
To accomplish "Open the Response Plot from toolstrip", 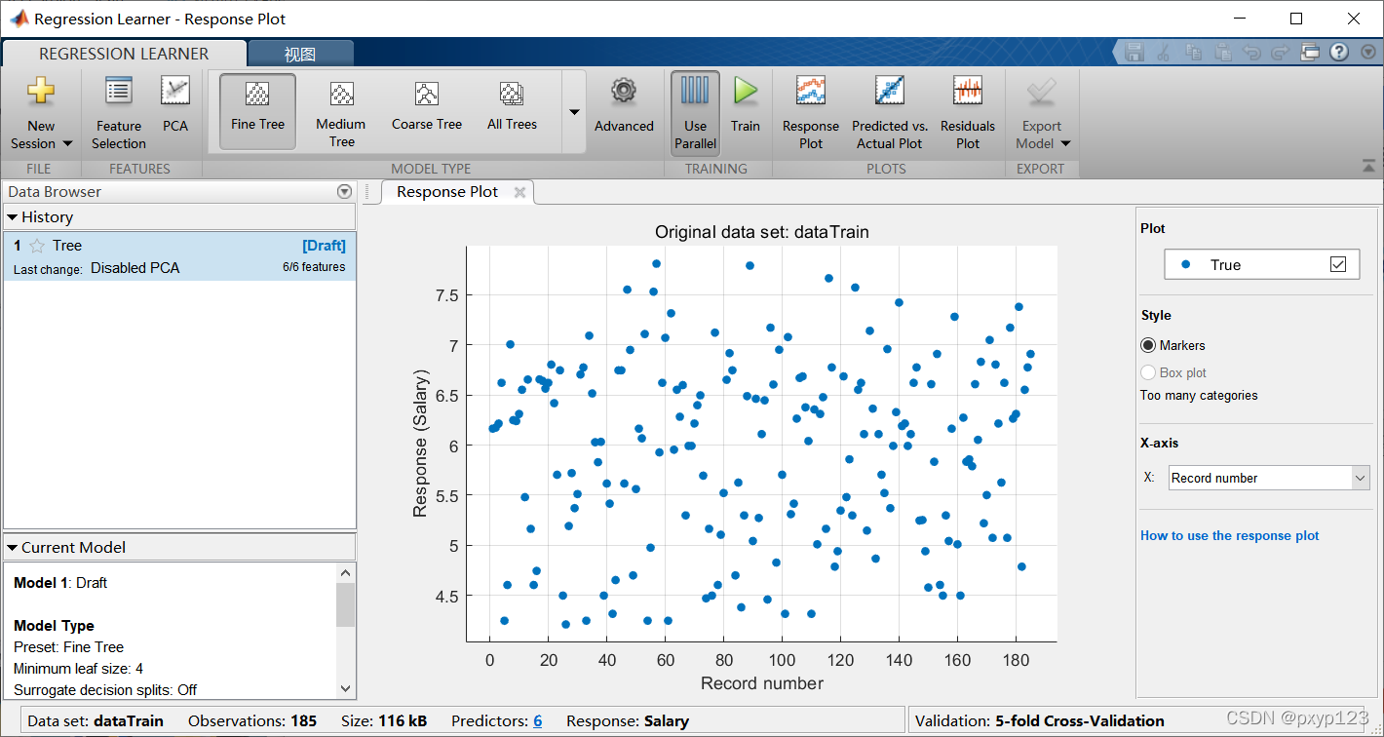I will click(811, 113).
